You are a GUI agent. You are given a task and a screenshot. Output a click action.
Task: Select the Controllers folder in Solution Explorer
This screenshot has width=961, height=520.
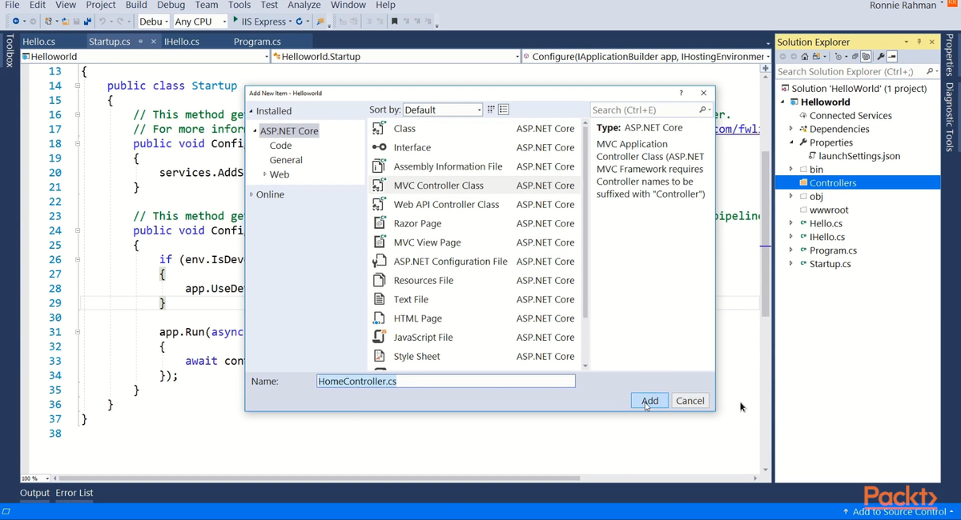pyautogui.click(x=857, y=182)
